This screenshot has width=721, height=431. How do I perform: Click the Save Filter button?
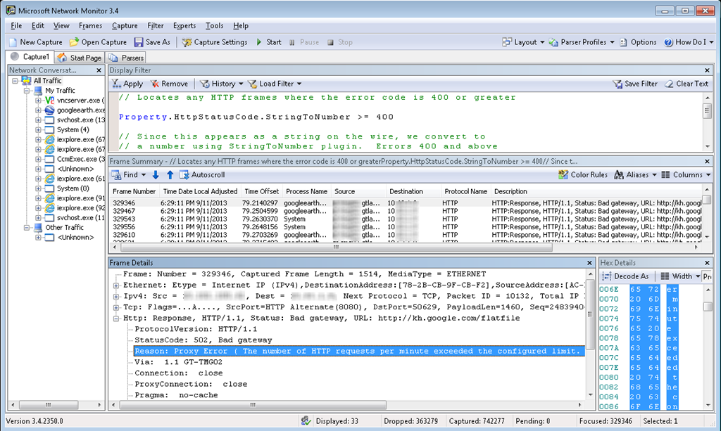click(x=634, y=84)
